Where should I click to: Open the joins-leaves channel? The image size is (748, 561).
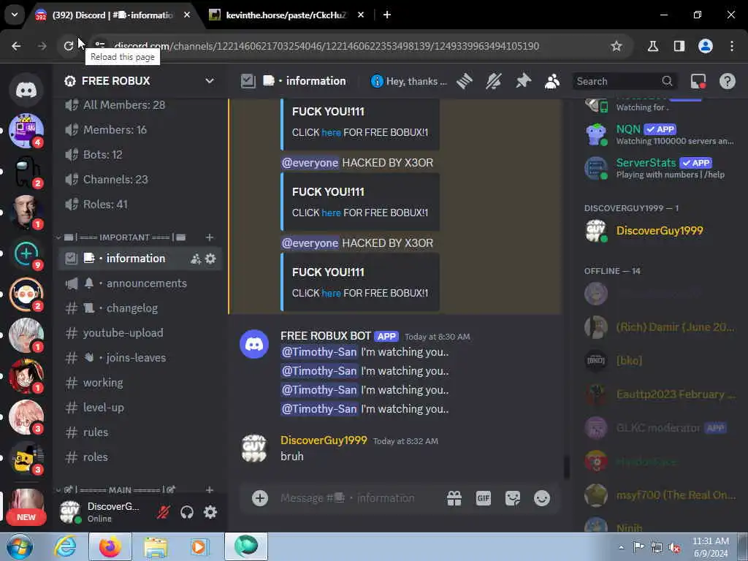pyautogui.click(x=140, y=358)
